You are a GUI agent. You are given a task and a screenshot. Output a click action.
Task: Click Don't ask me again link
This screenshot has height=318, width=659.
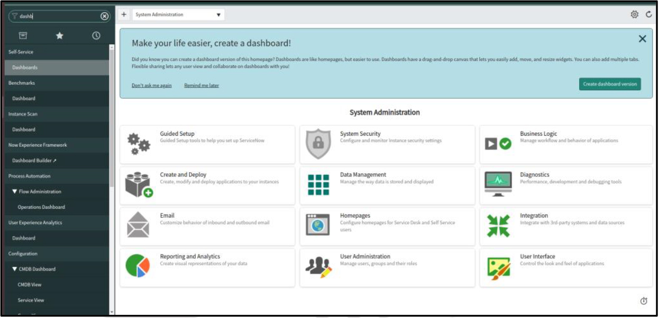152,86
